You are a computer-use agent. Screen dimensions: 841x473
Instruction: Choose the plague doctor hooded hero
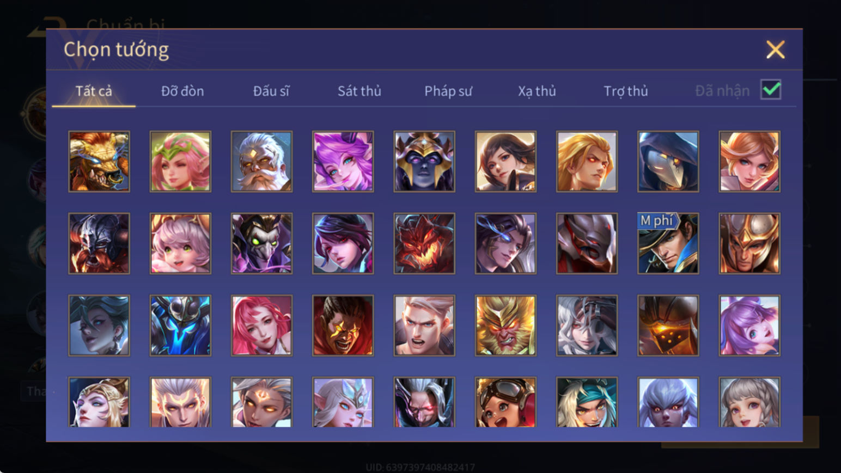668,161
